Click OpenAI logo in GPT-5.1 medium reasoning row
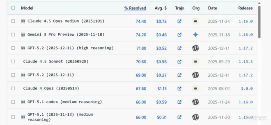Image resolution: width=271 pixels, height=125 pixels. pos(195,117)
